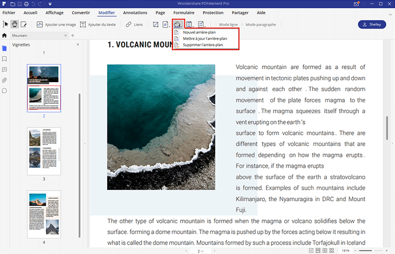
Task: Go to next page arrow
Action: pos(215,251)
